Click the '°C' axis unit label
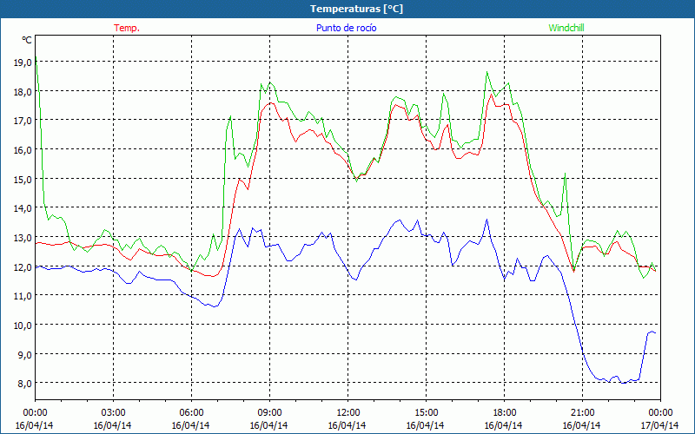Screen dimensions: 695x434 27,40
